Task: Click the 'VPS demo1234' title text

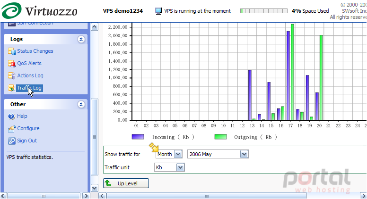Action: click(x=123, y=11)
